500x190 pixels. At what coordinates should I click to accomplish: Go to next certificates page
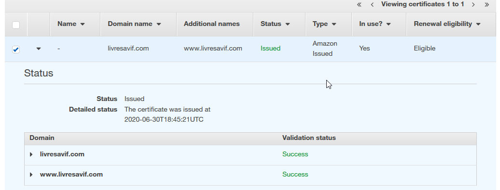tap(473, 4)
